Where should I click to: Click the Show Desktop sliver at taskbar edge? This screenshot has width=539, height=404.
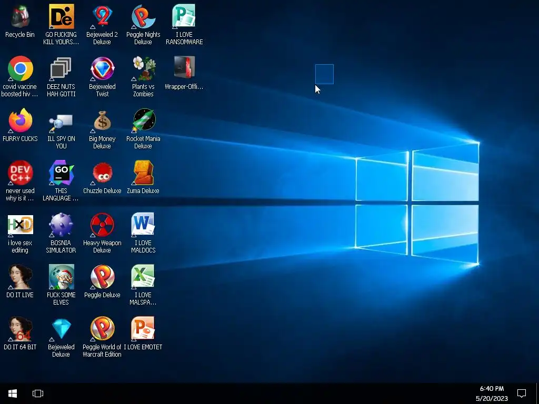537,393
